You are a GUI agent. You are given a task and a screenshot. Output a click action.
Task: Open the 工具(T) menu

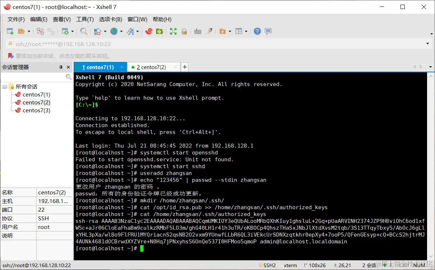point(85,19)
